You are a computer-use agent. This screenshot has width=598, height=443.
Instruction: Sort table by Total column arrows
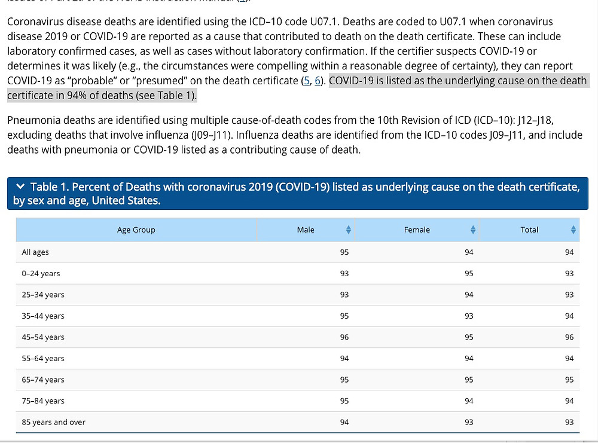tap(573, 230)
